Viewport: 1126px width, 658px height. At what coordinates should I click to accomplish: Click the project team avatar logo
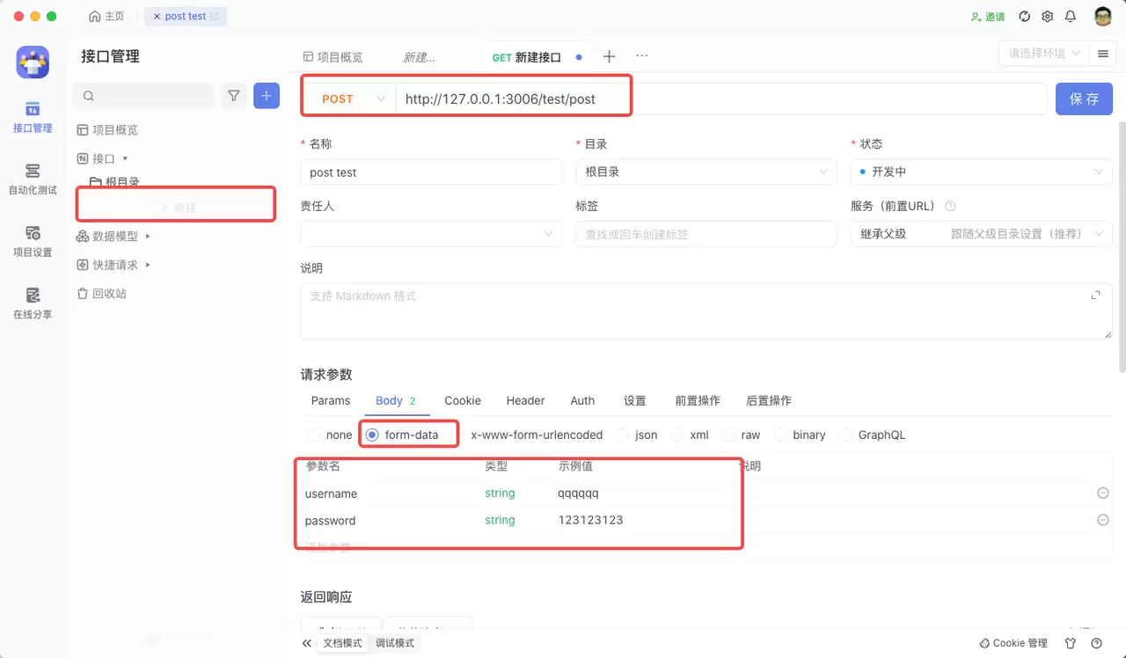point(33,62)
